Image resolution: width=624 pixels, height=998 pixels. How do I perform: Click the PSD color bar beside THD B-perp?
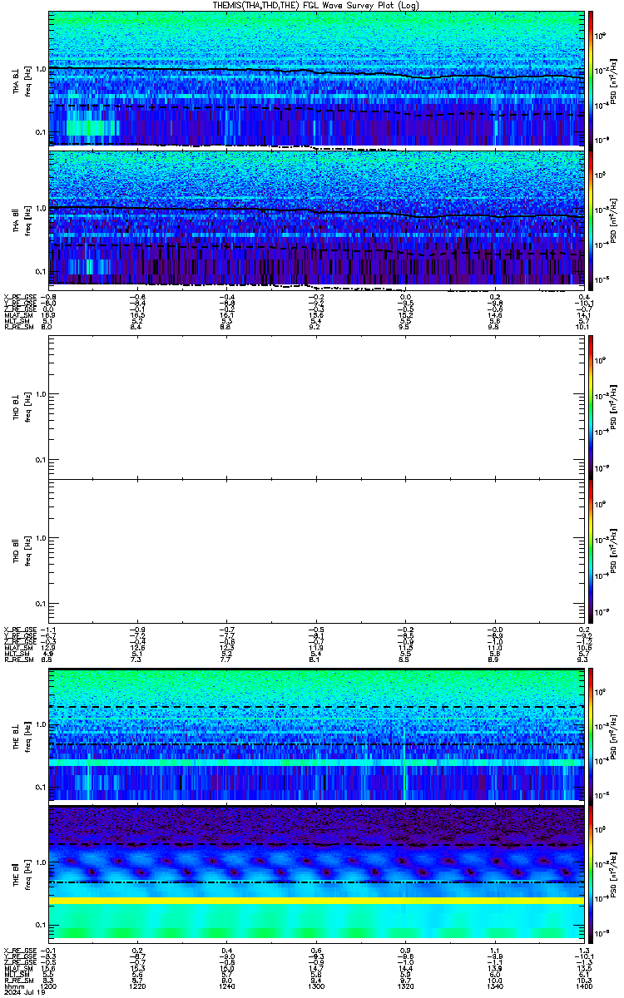pyautogui.click(x=591, y=407)
